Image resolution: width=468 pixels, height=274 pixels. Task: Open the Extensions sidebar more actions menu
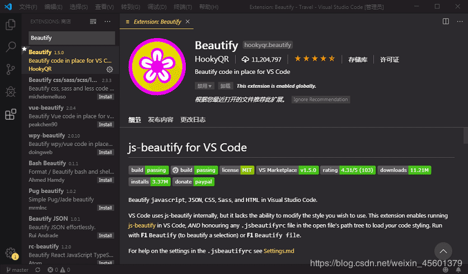pos(108,21)
